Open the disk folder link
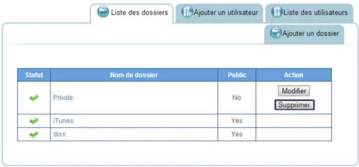Image resolution: width=359 pixels, height=167 pixels. coord(59,134)
